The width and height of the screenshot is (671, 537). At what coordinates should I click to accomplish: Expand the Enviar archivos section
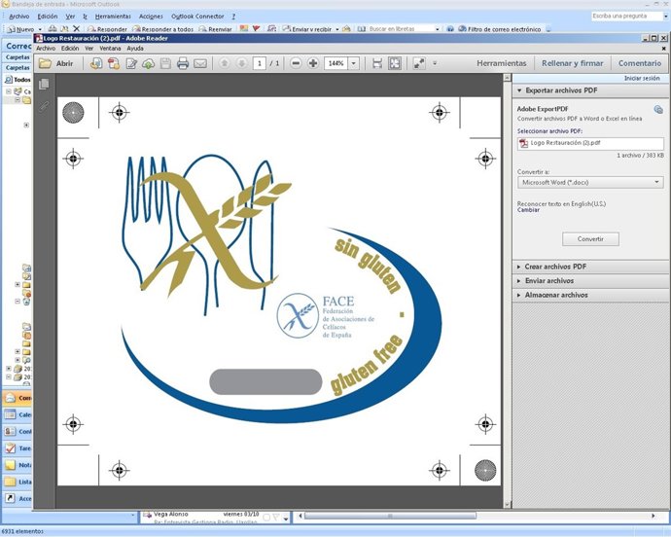tap(549, 280)
